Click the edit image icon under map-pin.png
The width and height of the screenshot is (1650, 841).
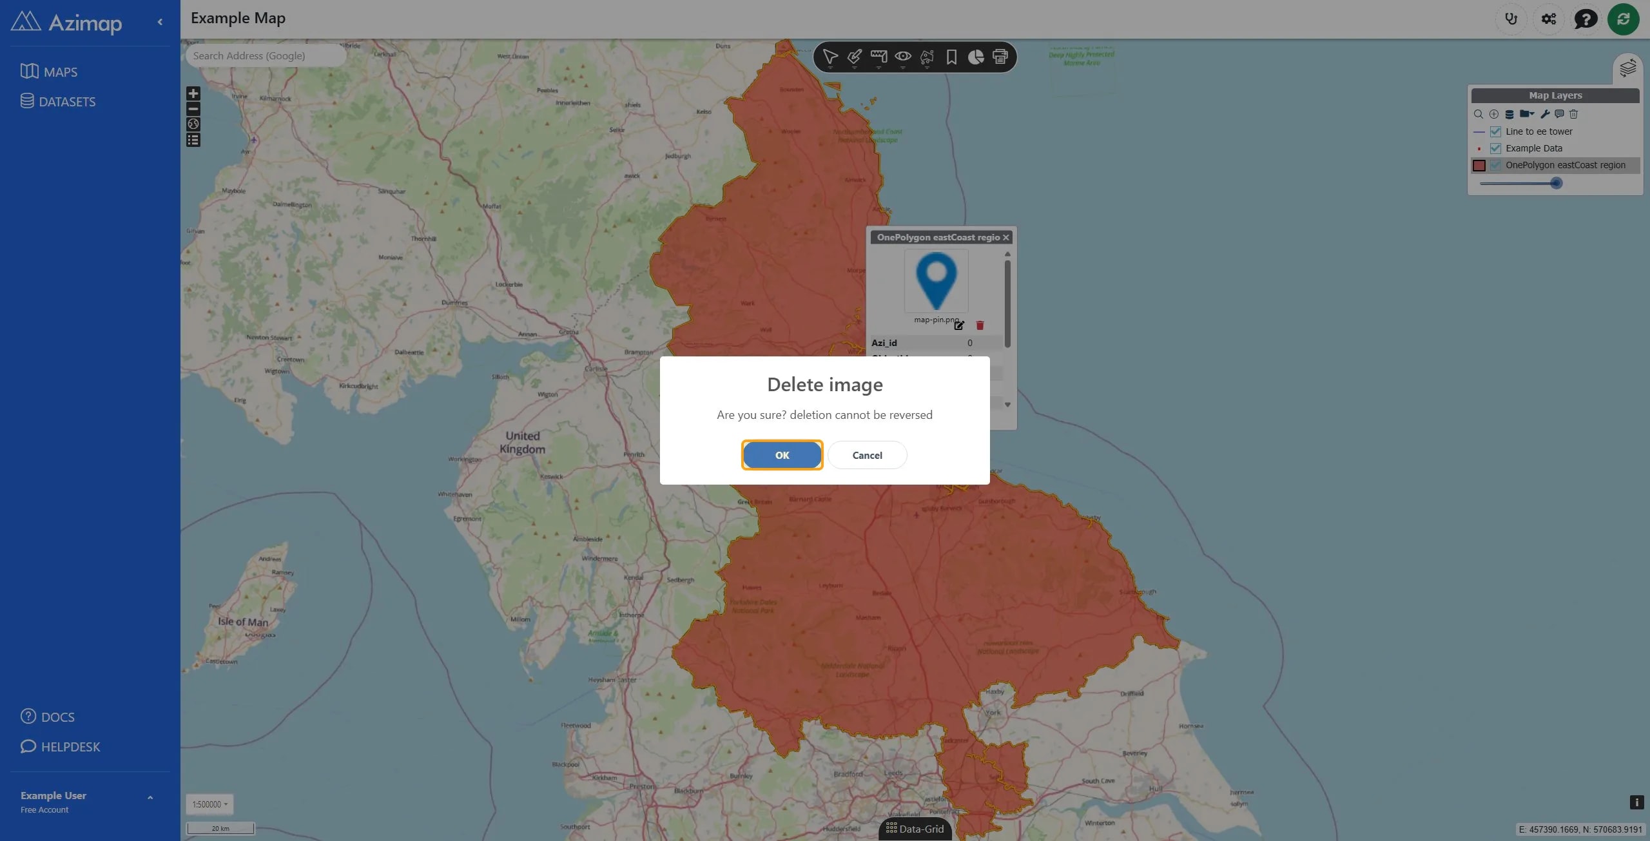[960, 325]
